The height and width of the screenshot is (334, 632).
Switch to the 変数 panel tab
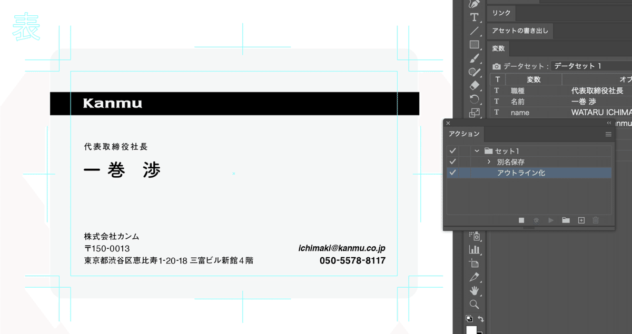click(498, 48)
